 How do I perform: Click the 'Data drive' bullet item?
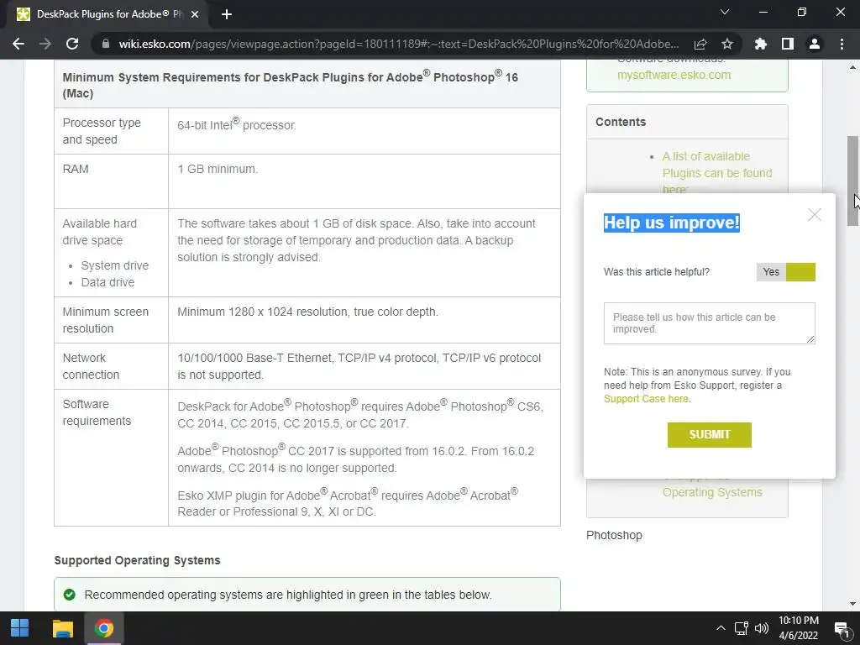click(107, 282)
